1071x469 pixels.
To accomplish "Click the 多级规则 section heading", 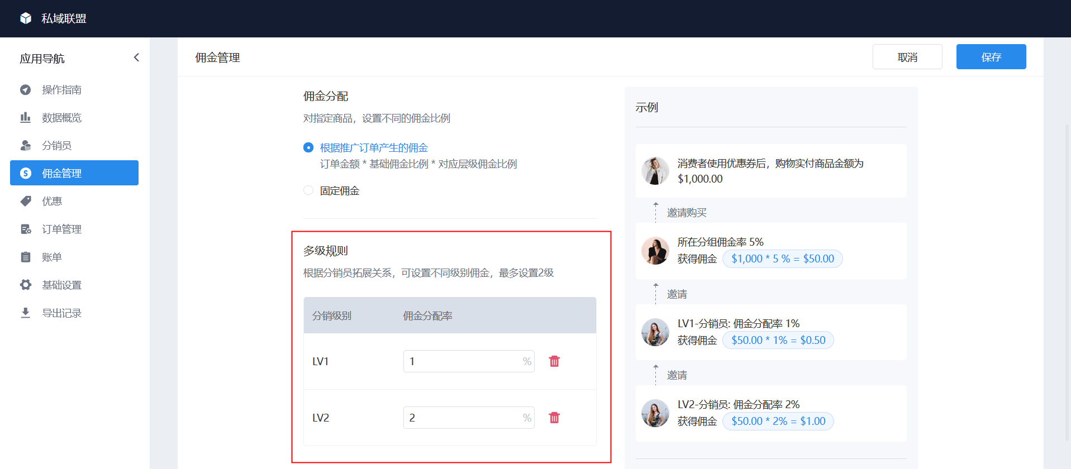I will click(326, 251).
